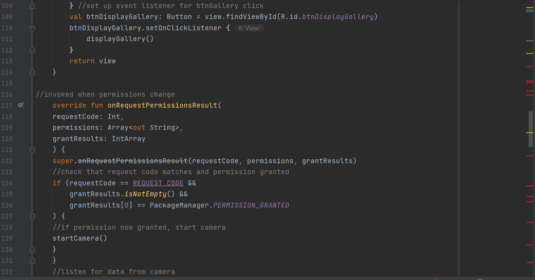
Task: Click line number 109 in the gutter
Action: (x=7, y=17)
